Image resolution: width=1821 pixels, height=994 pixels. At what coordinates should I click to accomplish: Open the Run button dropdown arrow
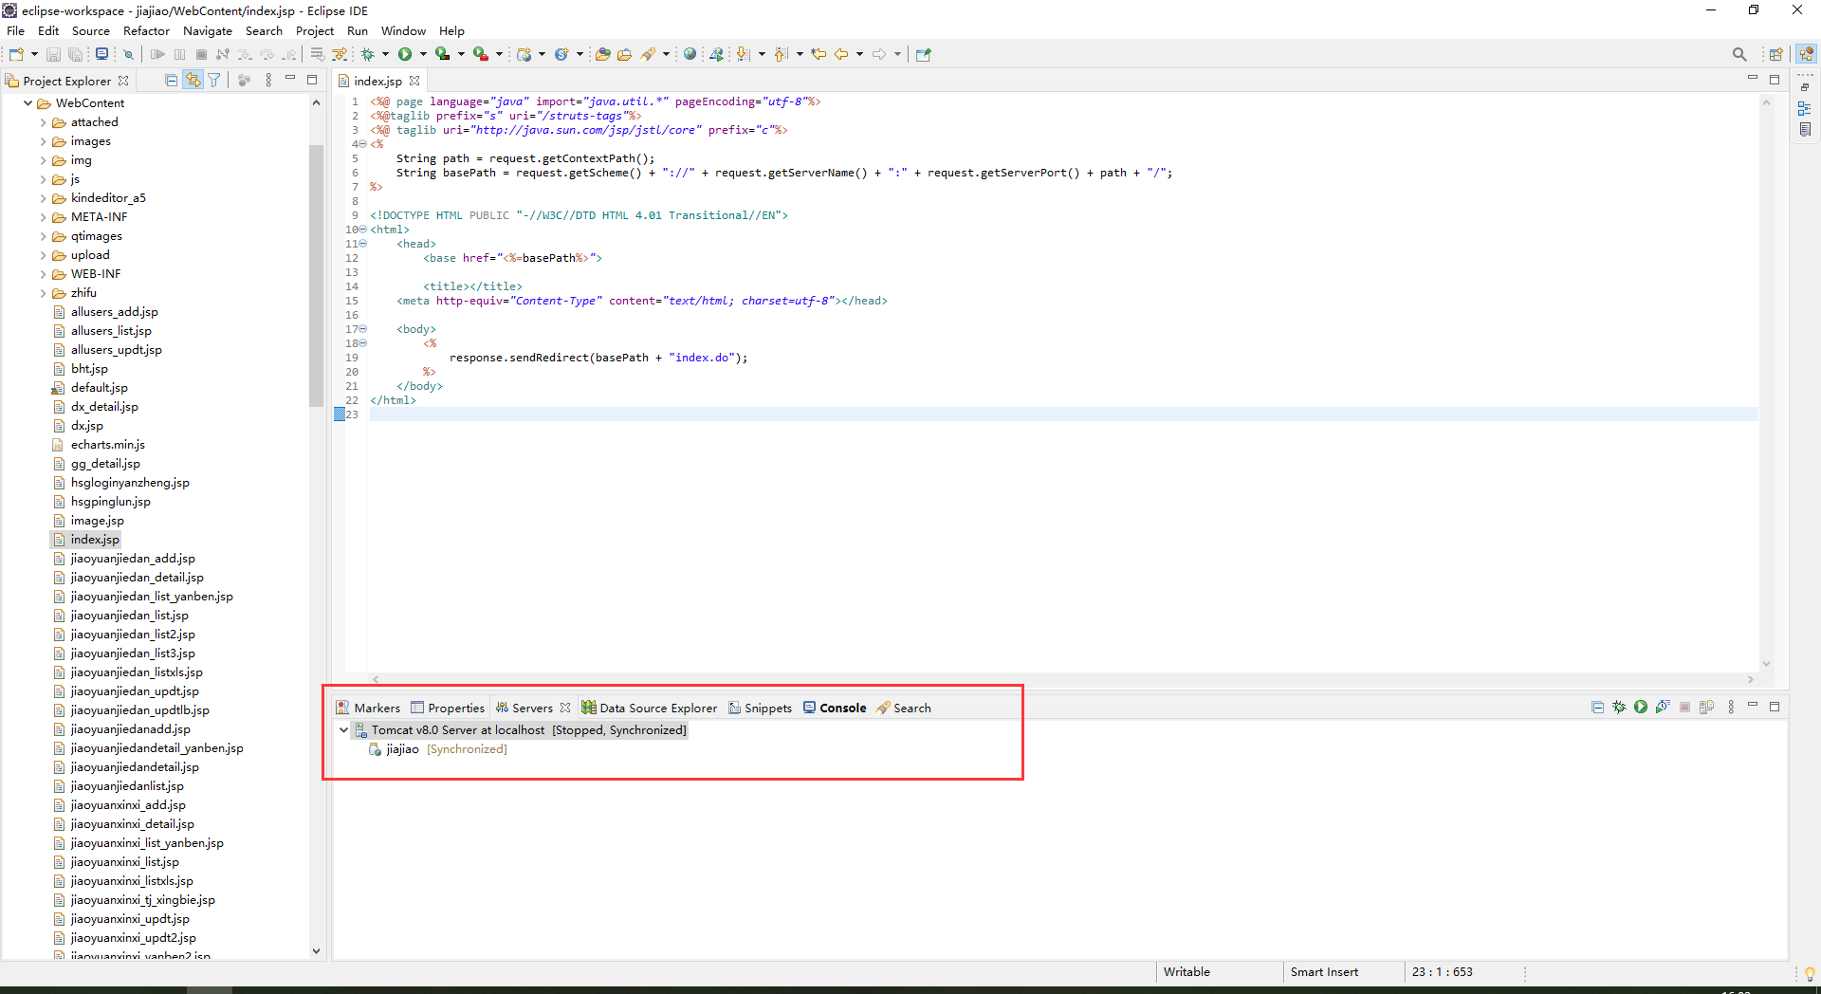click(423, 54)
